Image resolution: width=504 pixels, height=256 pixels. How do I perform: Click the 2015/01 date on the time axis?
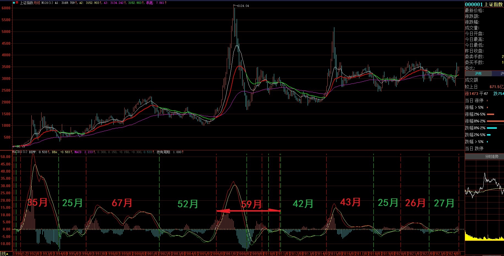[335, 254]
